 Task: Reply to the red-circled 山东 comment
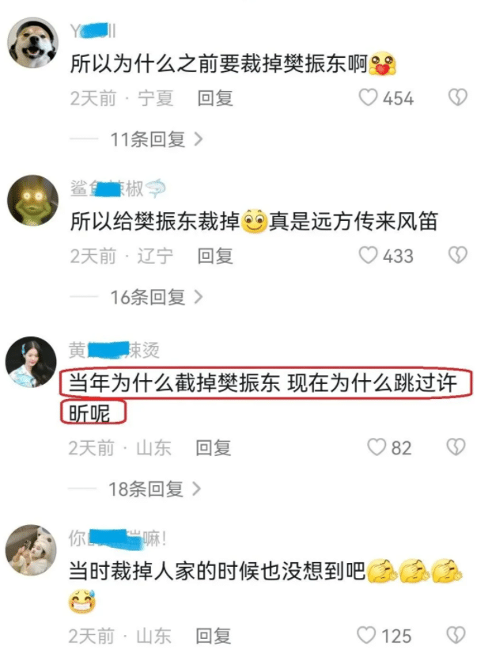(x=214, y=447)
